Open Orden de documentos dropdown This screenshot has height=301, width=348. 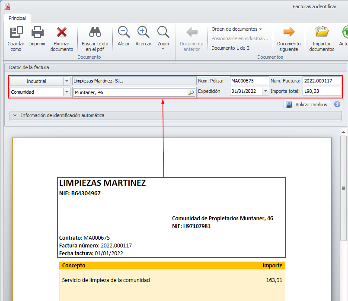pos(236,29)
